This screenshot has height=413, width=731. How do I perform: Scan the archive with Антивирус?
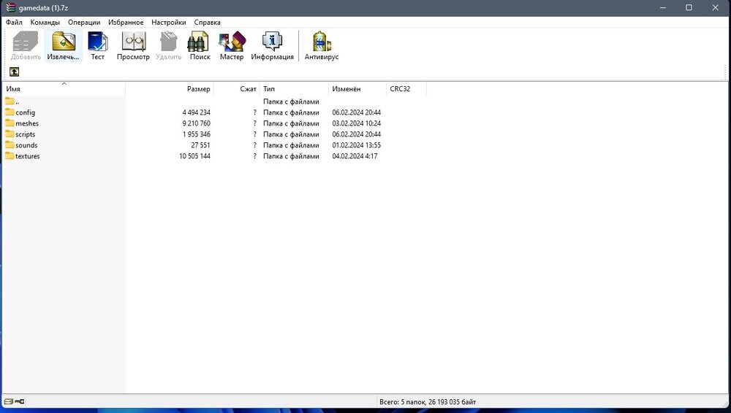coord(321,46)
